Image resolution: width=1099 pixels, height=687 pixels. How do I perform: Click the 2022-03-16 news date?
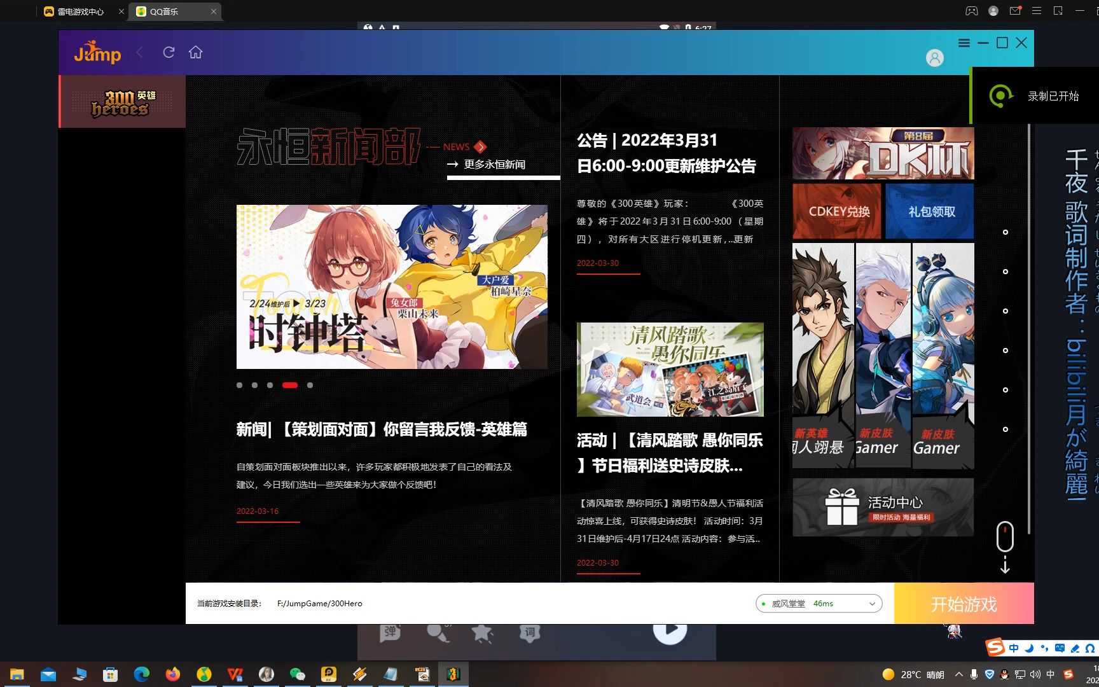point(258,511)
